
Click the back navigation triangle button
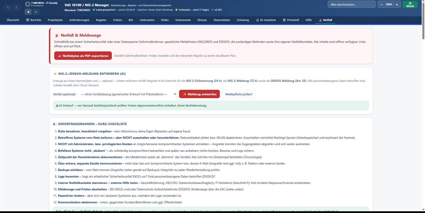click(x=28, y=12)
